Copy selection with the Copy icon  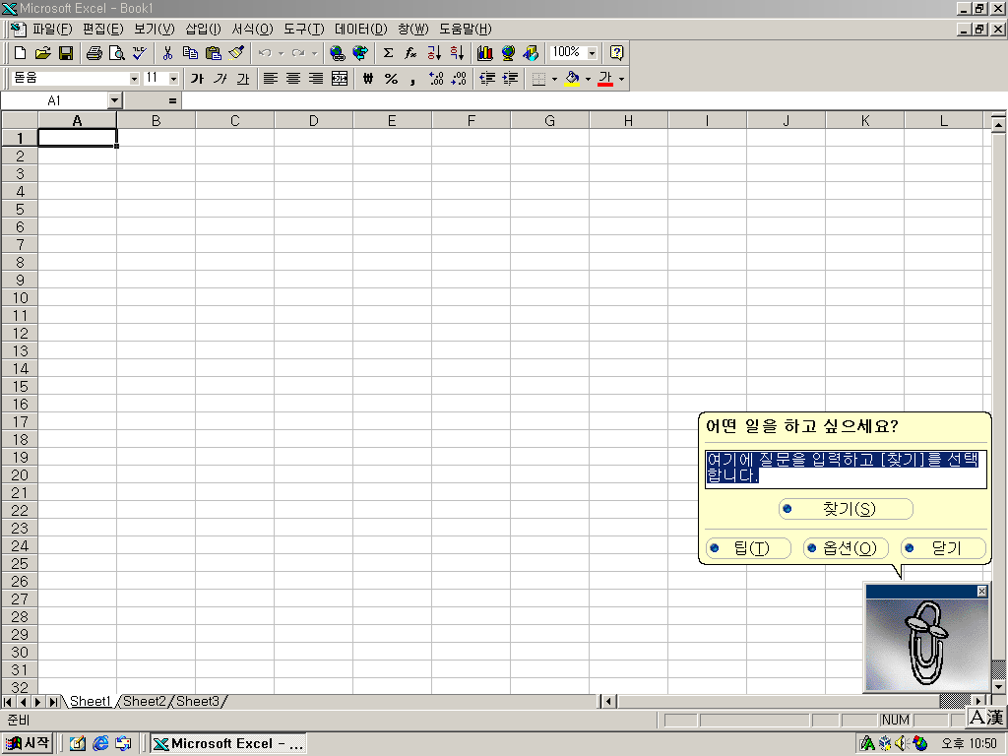click(x=190, y=53)
